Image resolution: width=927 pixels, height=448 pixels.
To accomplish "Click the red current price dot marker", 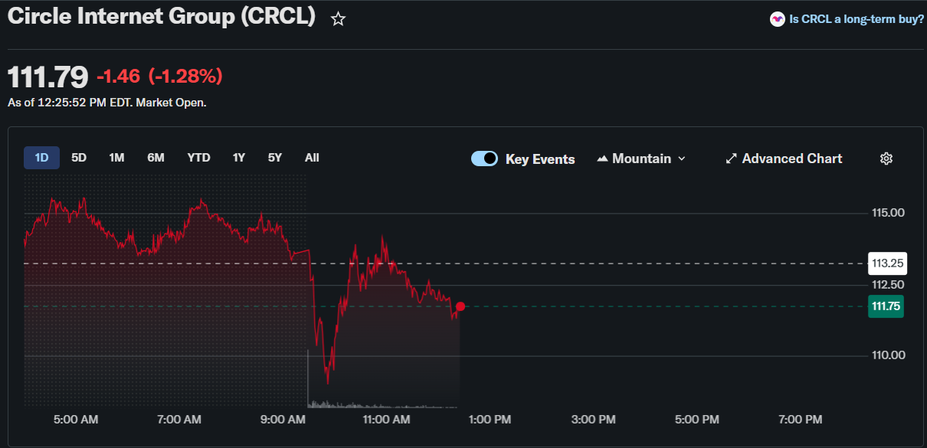I will pyautogui.click(x=460, y=306).
